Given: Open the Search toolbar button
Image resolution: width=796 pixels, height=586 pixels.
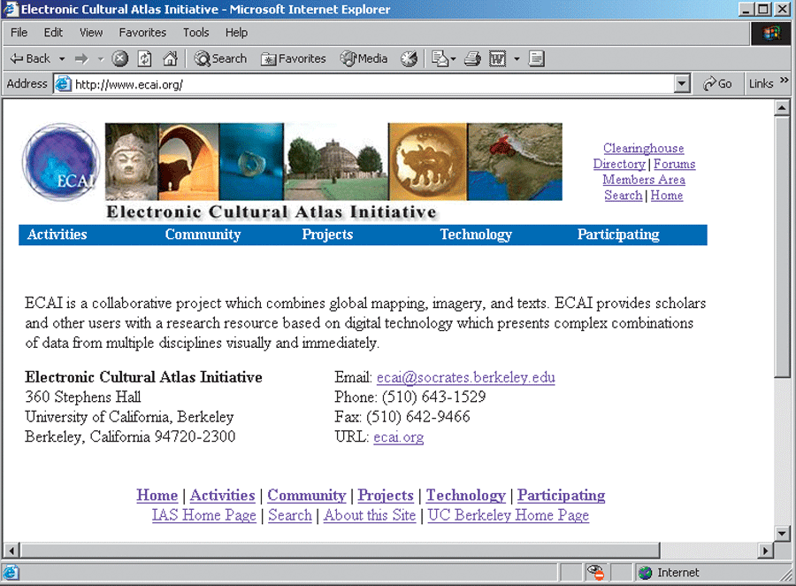Looking at the screenshot, I should 220,59.
